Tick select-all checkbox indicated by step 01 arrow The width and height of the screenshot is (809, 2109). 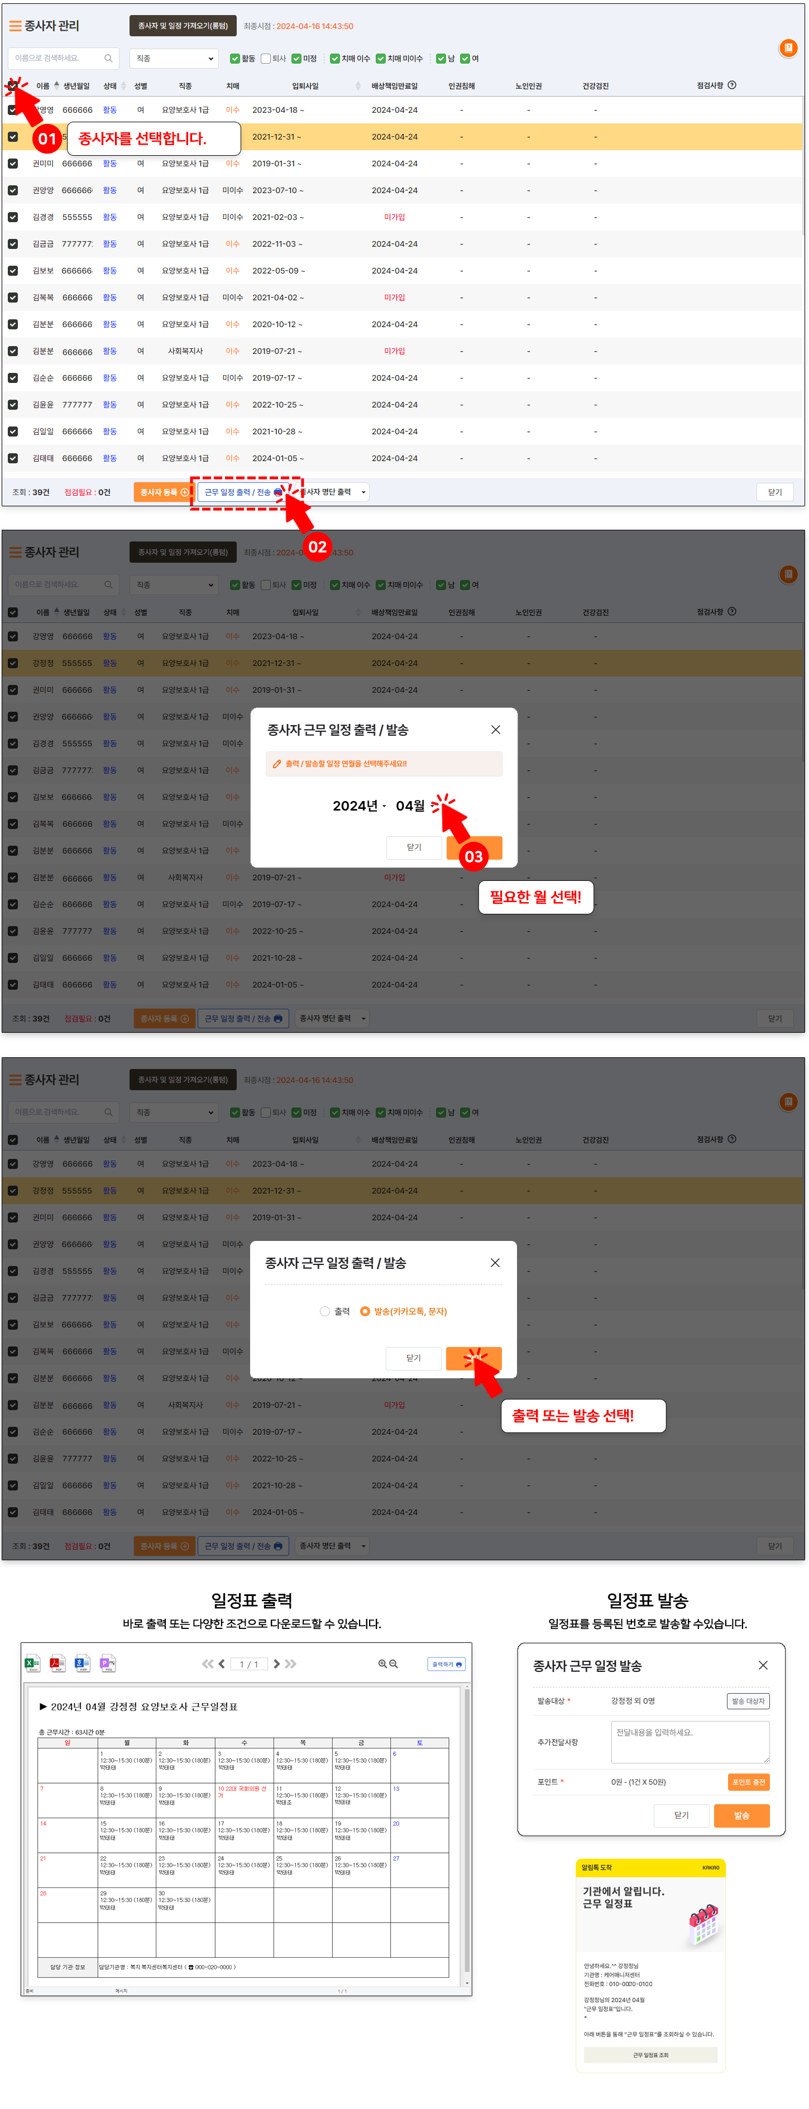pos(12,85)
